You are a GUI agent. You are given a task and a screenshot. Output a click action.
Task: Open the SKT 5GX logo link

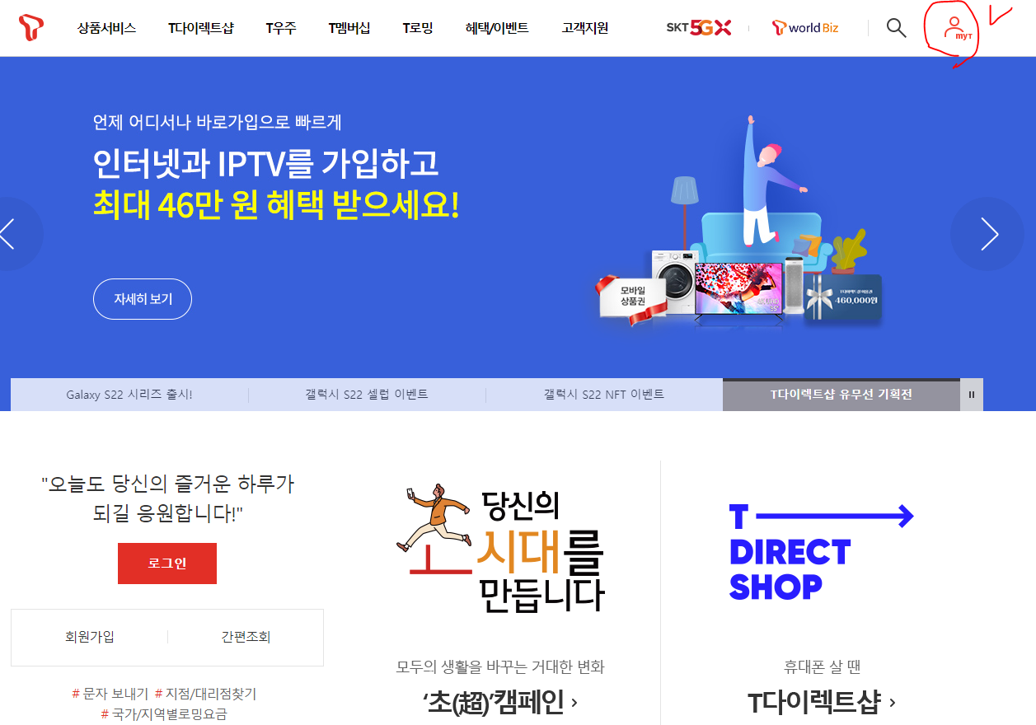[699, 28]
